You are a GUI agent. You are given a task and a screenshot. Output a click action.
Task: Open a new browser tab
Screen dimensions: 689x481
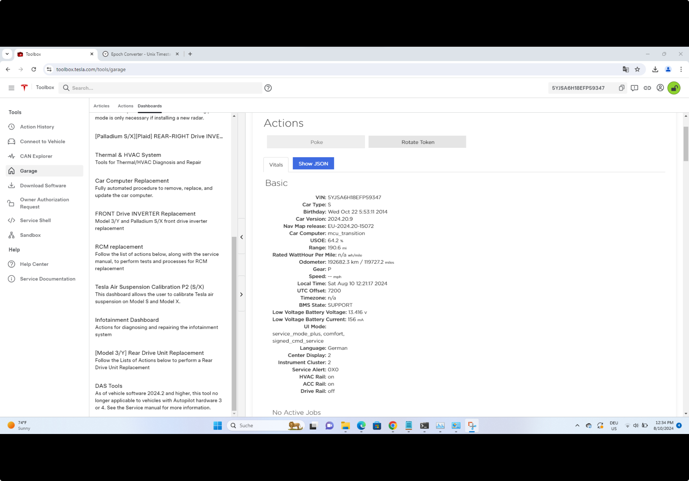point(190,54)
